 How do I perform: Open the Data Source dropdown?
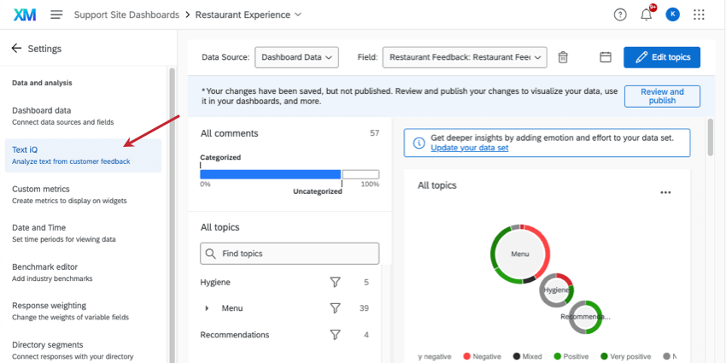coord(296,57)
